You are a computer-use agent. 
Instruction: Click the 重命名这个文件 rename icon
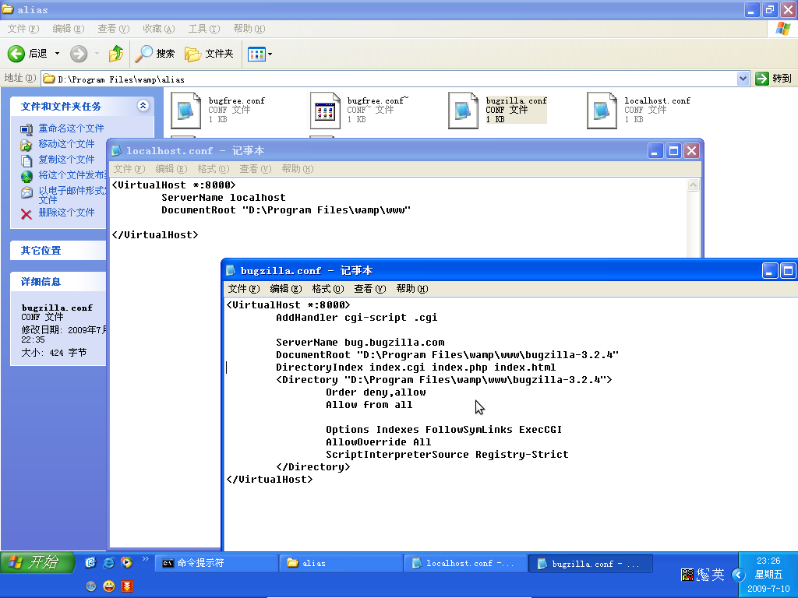(26, 130)
